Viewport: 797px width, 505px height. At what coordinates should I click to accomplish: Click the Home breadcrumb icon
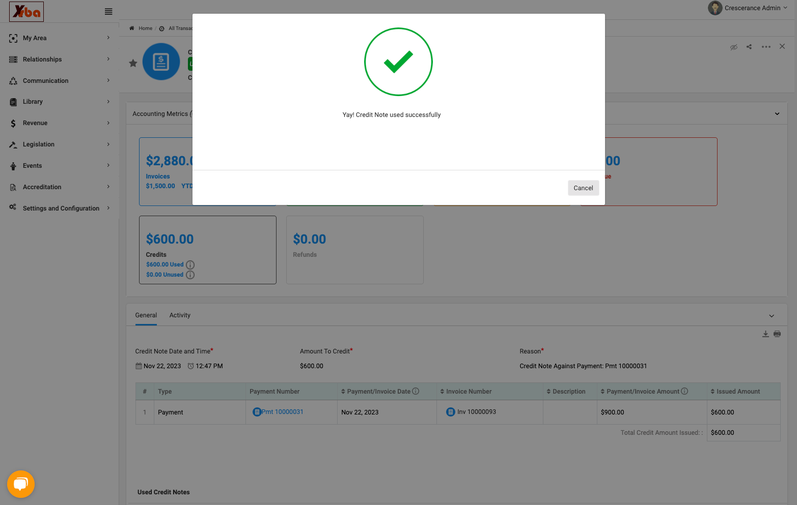point(132,28)
